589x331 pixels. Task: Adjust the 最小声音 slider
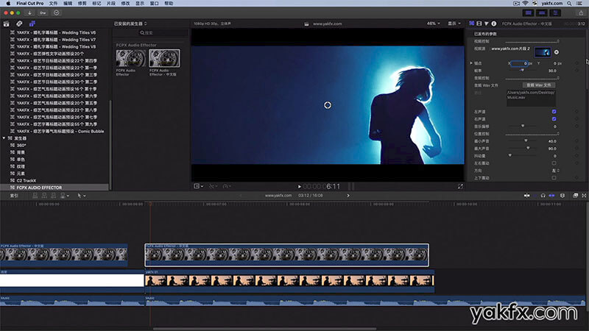point(526,141)
